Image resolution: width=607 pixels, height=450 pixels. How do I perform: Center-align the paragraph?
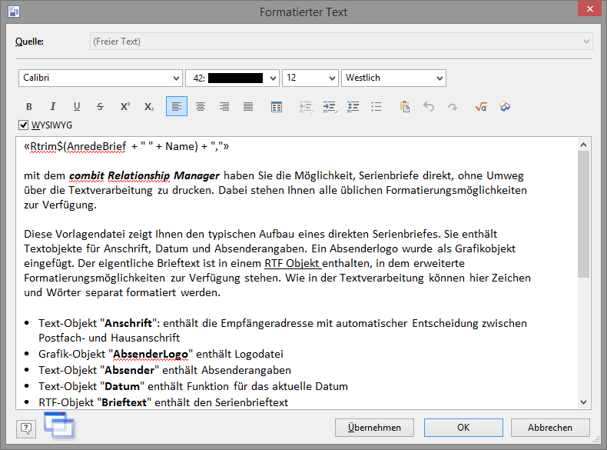[x=201, y=107]
